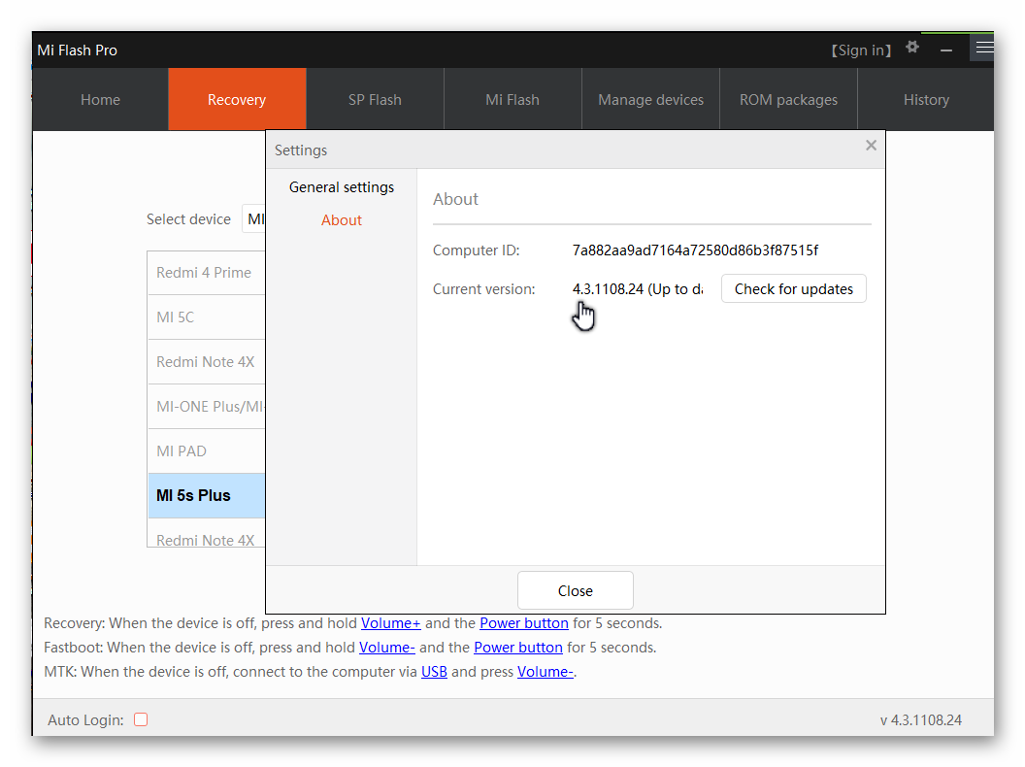Click the Volume- link in MTK line
The image size is (1025, 767).
pyautogui.click(x=546, y=672)
